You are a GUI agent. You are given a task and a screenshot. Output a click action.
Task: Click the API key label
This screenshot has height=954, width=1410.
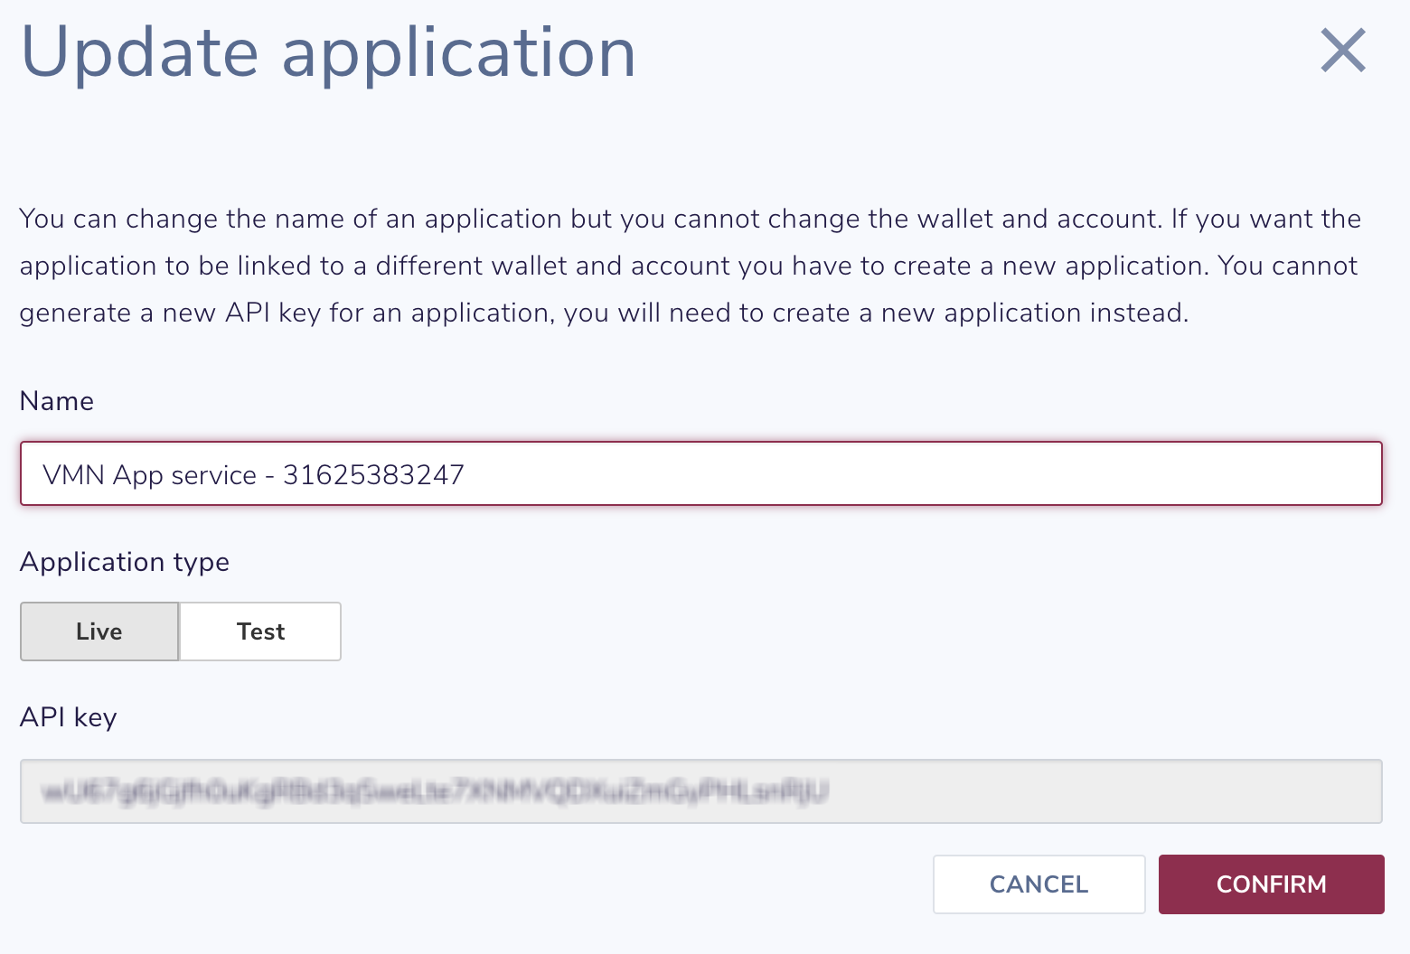click(68, 717)
